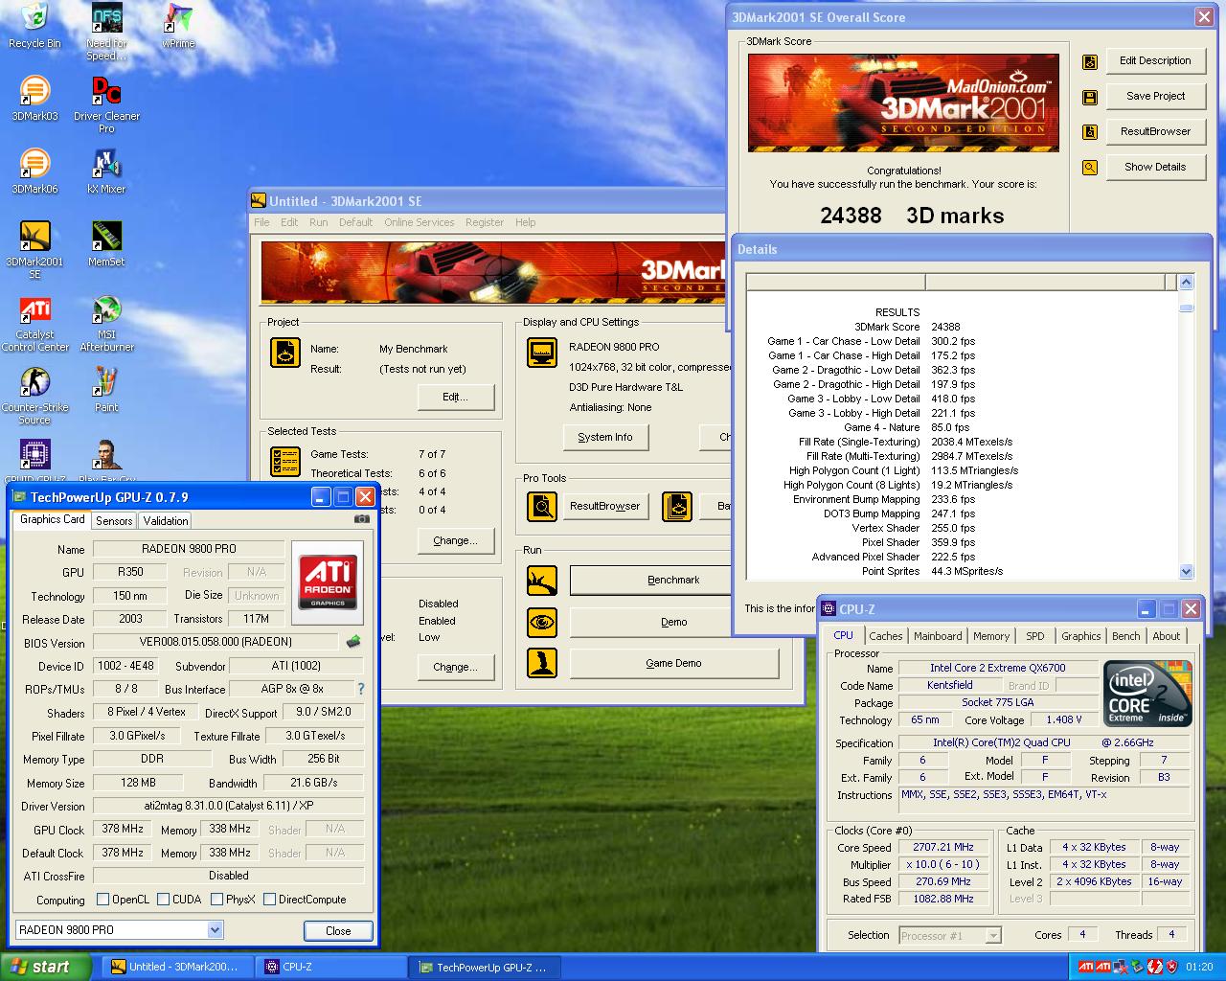Open the RADEON 9800 PRO card dropdown
The height and width of the screenshot is (981, 1226).
point(120,929)
